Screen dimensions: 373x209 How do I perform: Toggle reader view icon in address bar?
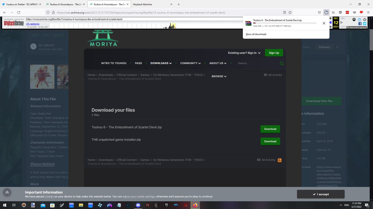pyautogui.click(x=284, y=12)
